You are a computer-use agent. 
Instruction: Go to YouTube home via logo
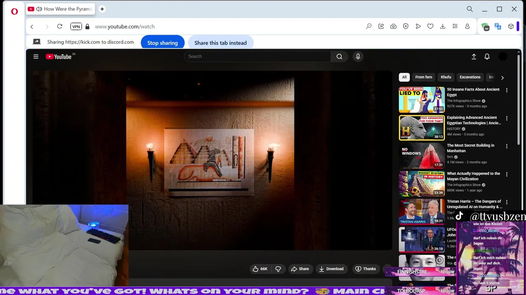59,57
